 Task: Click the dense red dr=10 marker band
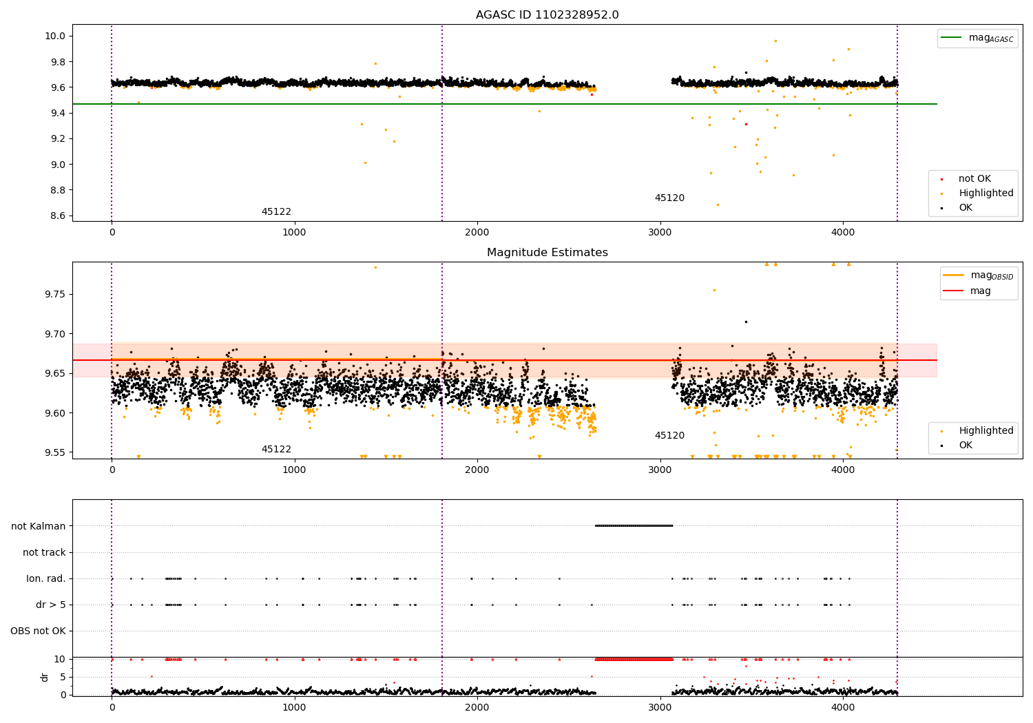click(634, 659)
